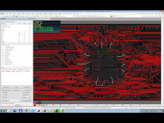Click the Select Rectangle toolbar icon
Viewport: 164px width, 123px height.
click(x=40, y=16)
